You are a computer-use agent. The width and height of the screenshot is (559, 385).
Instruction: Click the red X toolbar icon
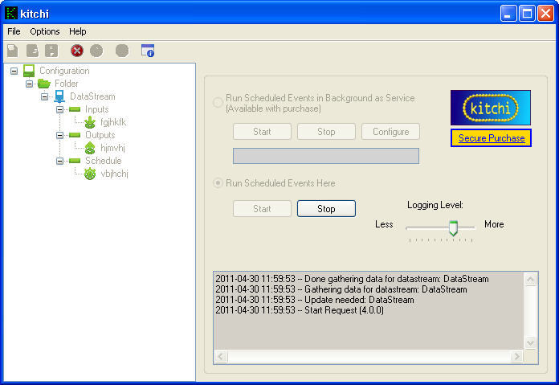(x=76, y=51)
